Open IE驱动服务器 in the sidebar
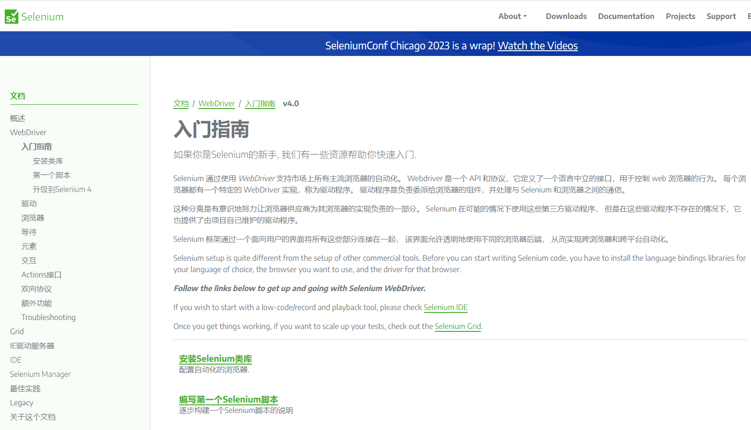Image resolution: width=751 pixels, height=430 pixels. point(32,346)
